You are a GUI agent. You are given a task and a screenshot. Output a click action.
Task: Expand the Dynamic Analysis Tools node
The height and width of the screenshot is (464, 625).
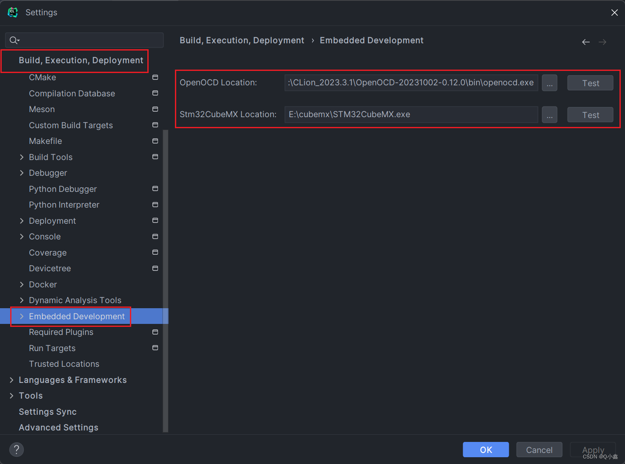point(22,300)
